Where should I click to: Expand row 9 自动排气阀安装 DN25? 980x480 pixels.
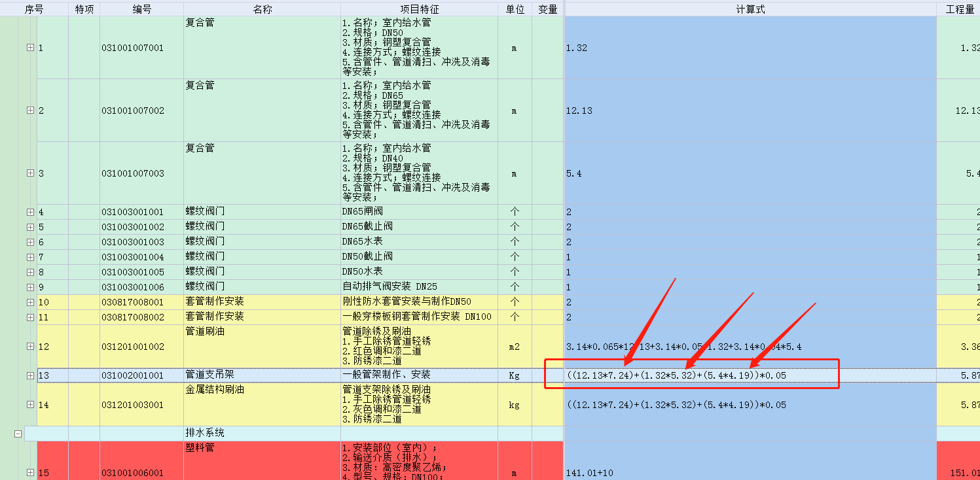pos(30,287)
